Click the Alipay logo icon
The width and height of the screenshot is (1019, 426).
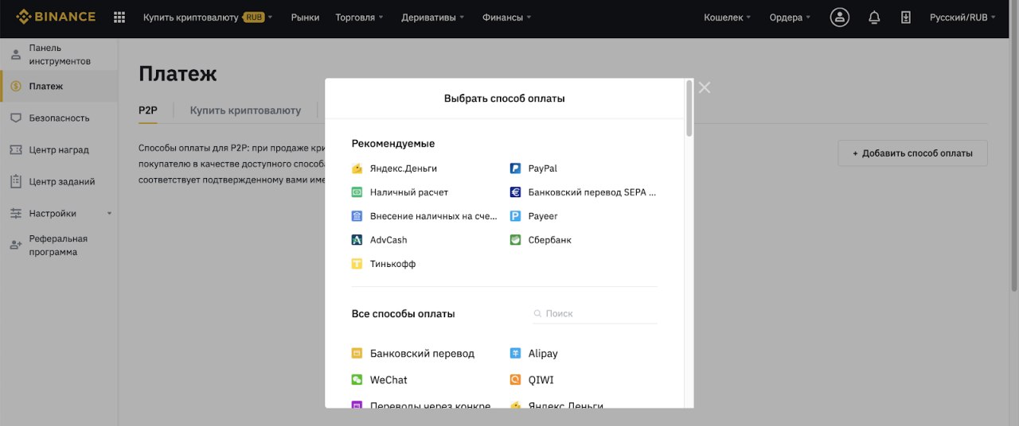point(516,354)
